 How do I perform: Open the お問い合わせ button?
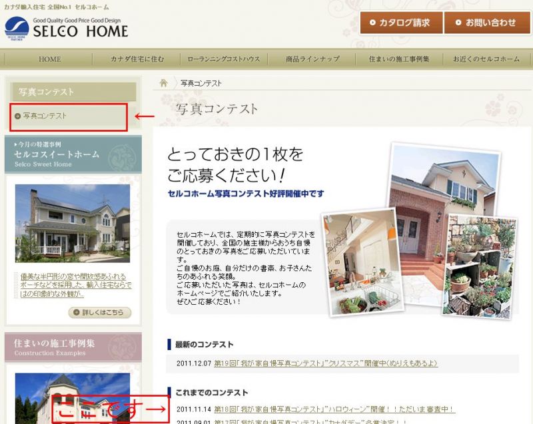(487, 23)
